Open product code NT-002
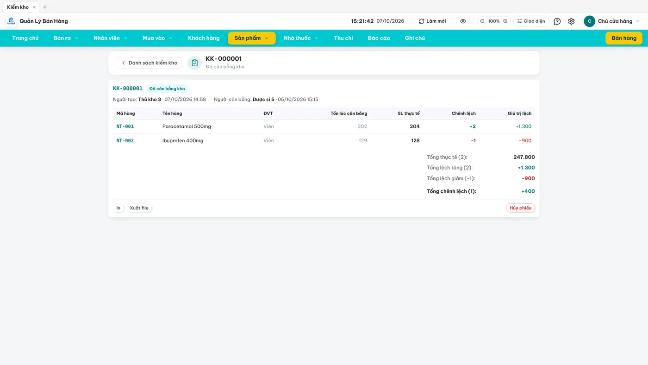Screen dimensions: 648x365 click(x=125, y=140)
